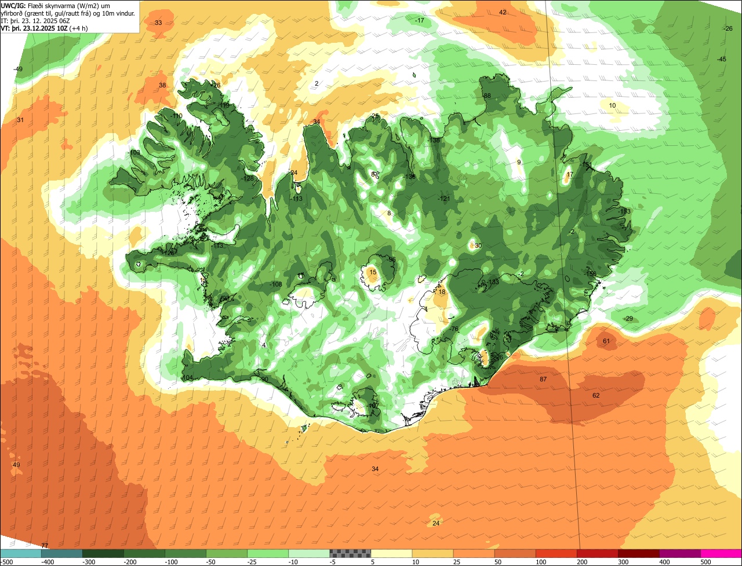Click the valid time text 'VT: þri. 23.12.2025 10Z (+4 h)'
Image resolution: width=742 pixels, height=566 pixels.
(x=45, y=28)
